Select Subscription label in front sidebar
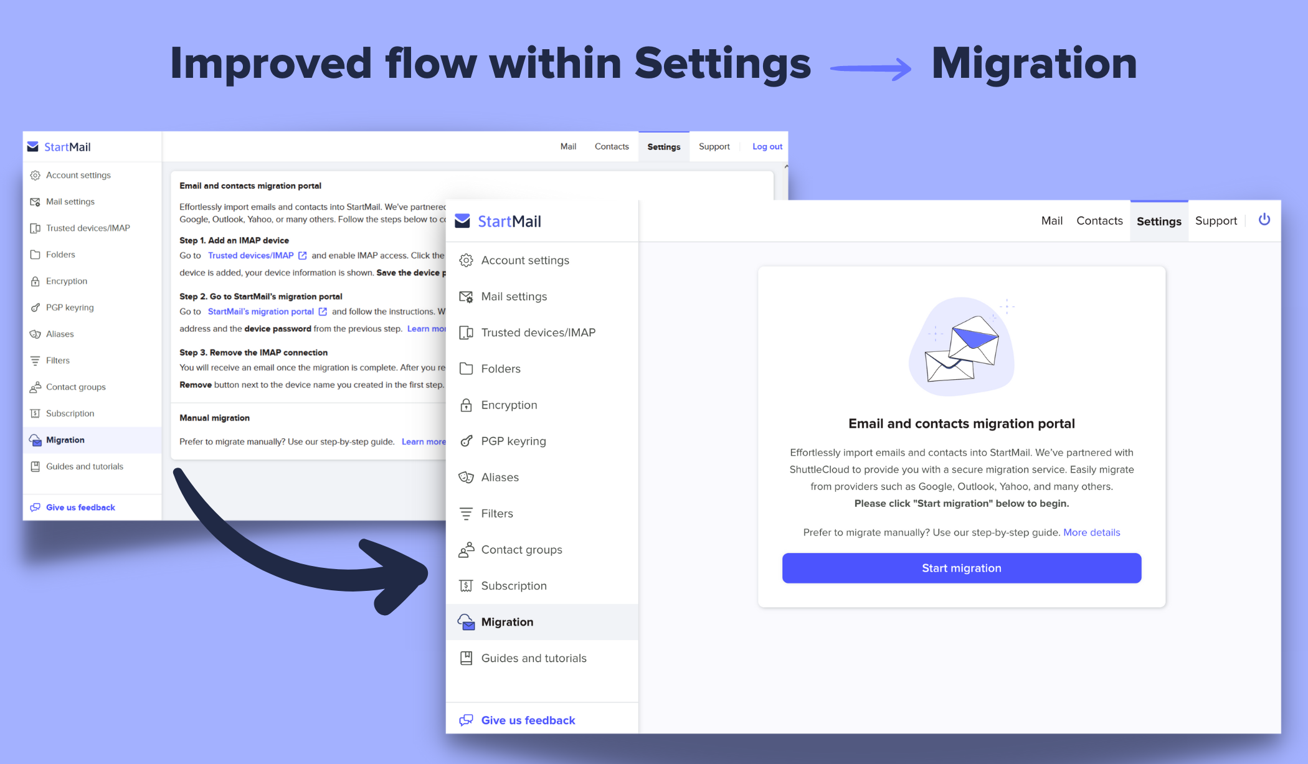 (514, 585)
